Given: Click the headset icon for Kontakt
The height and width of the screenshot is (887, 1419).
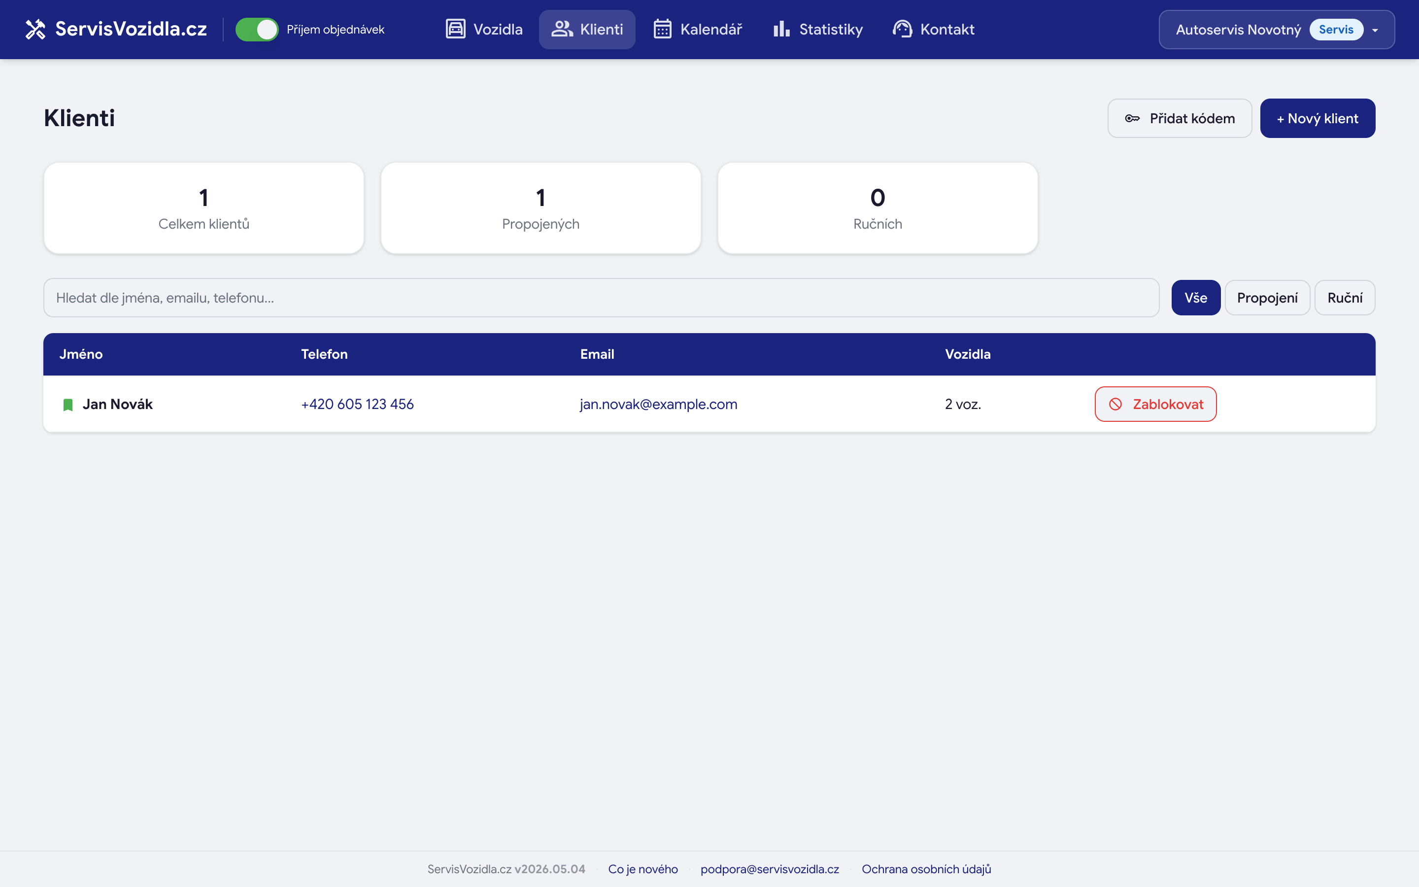Looking at the screenshot, I should [x=903, y=30].
